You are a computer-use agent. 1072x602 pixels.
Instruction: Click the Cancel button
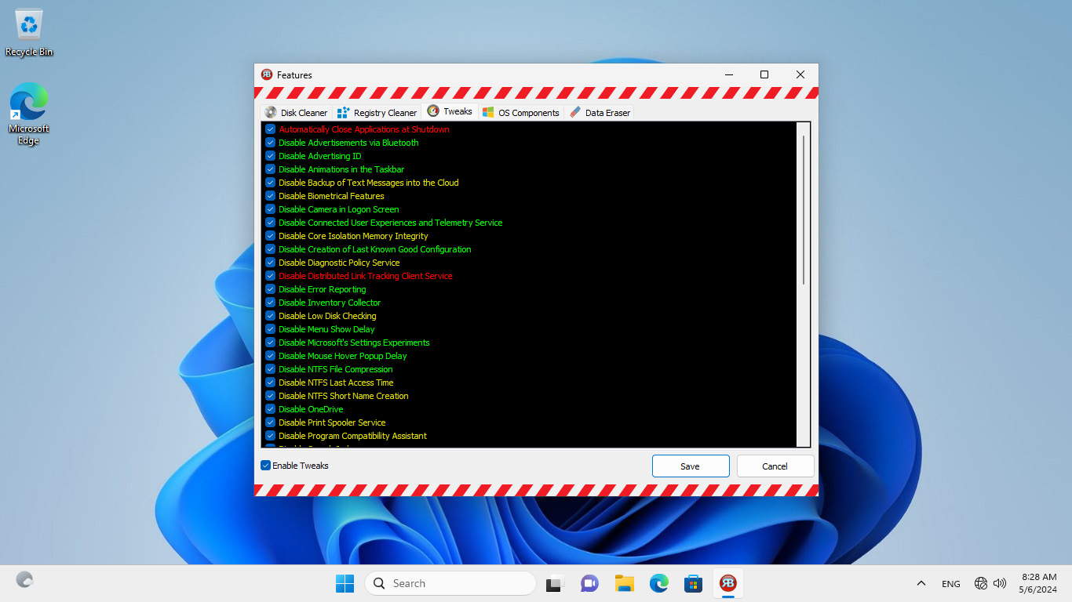(x=775, y=466)
